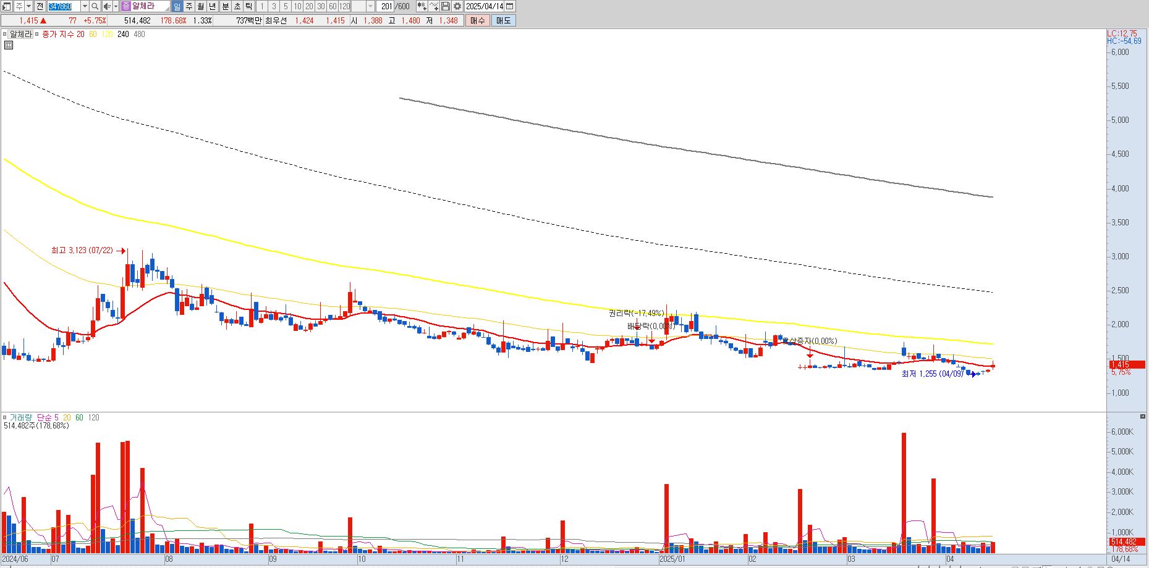Viewport: 1149px width, 568px height.
Task: Select the 년 (yearly) period toggle
Action: click(x=213, y=6)
